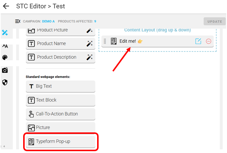Viewport: 227px width, 153px height.
Task: Add a Call-To-Action Button element
Action: coord(60,114)
